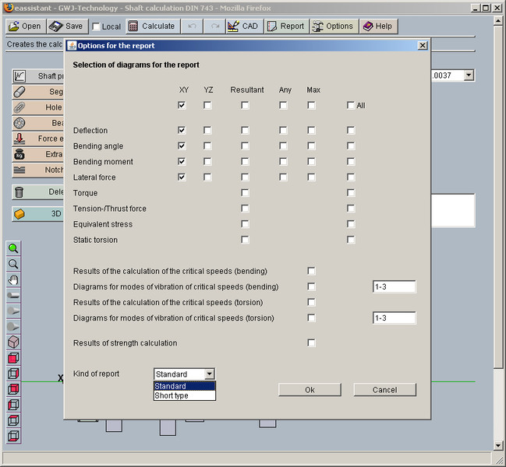Viewport: 506px width, 467px height.
Task: Click the bending vibration modes range field
Action: [394, 286]
